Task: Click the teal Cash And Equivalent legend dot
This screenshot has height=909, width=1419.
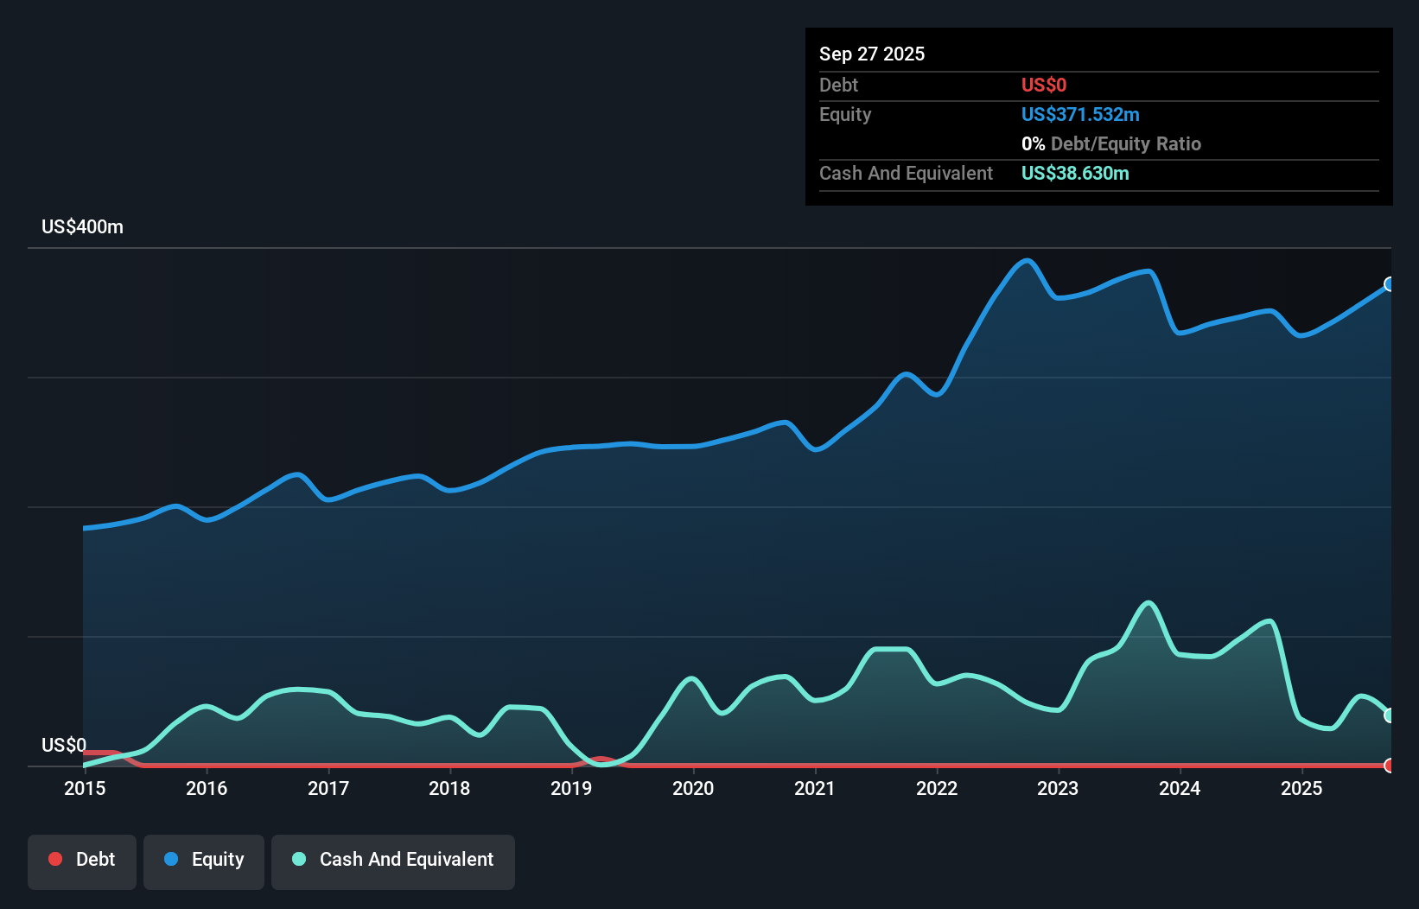Action: pyautogui.click(x=297, y=859)
